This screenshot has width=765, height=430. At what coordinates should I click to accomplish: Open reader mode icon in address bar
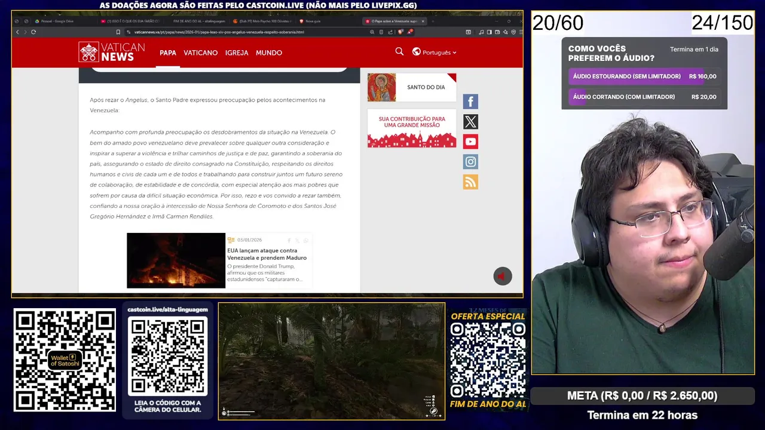(x=381, y=32)
